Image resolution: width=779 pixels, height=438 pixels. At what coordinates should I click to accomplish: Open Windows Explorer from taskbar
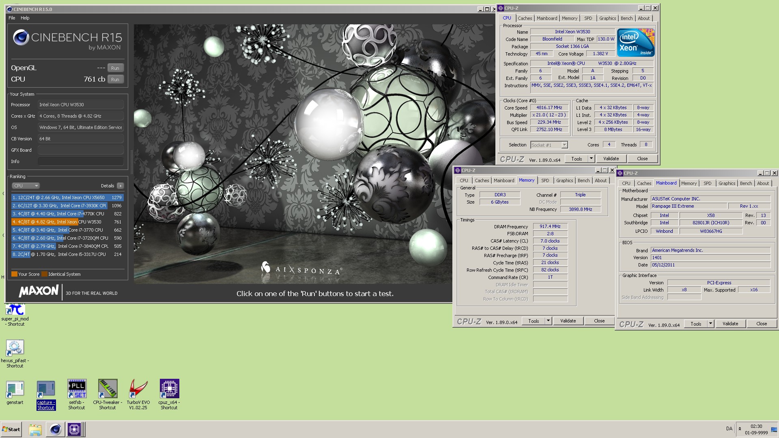coord(35,429)
